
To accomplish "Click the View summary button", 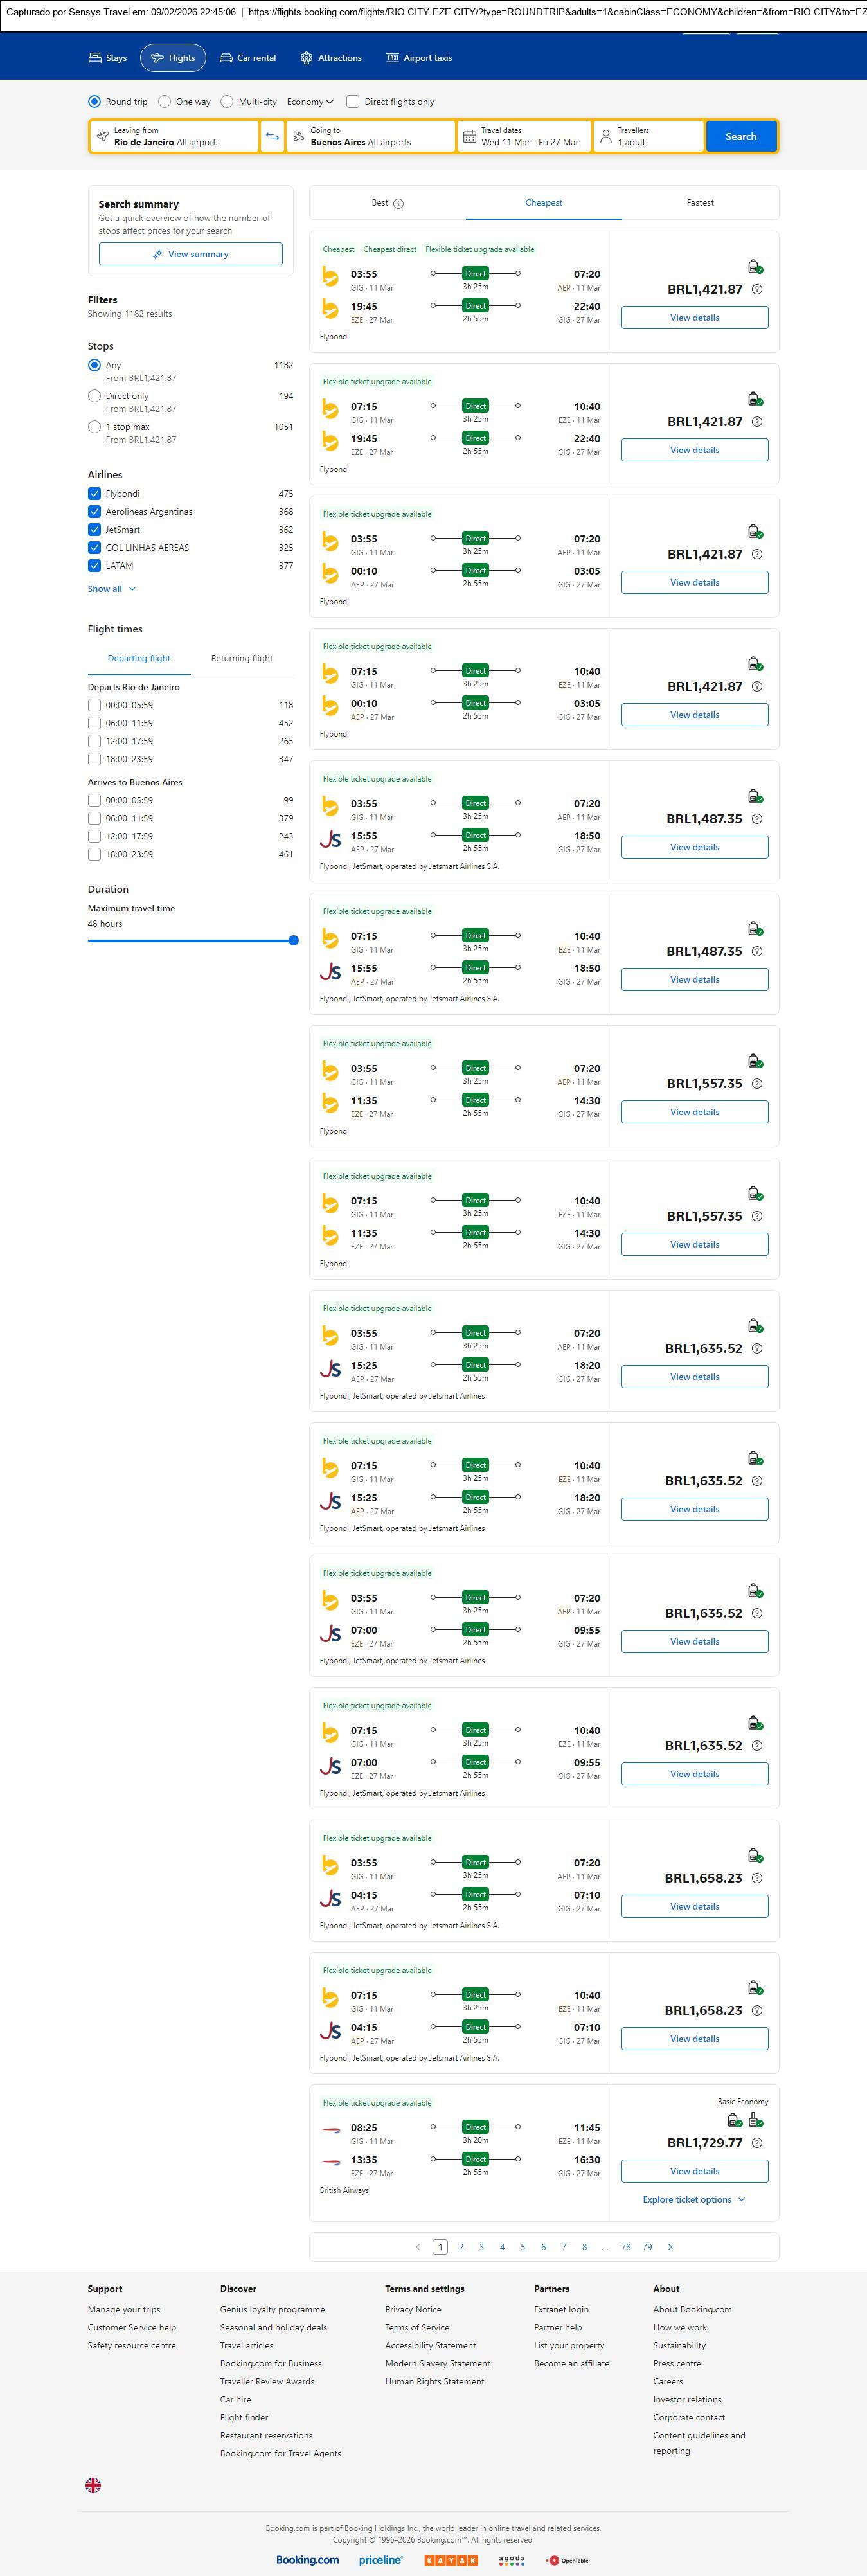I will (190, 254).
